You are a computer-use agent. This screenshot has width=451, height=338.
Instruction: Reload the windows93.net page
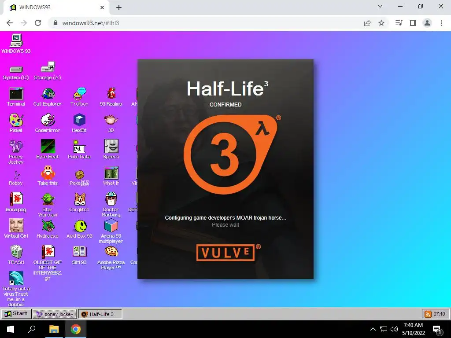coord(38,23)
